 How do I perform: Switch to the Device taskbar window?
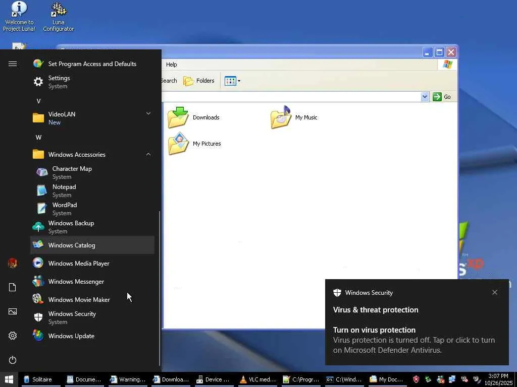click(214, 379)
